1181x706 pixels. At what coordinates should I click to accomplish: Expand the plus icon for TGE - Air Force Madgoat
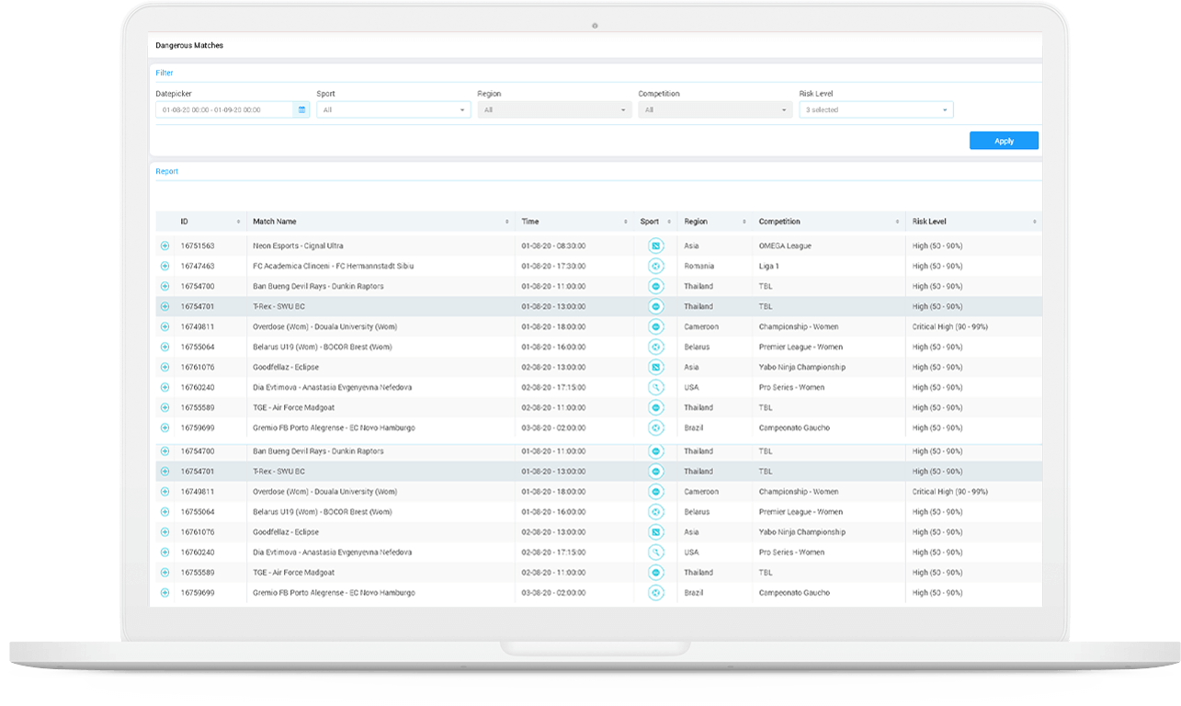pyautogui.click(x=165, y=408)
